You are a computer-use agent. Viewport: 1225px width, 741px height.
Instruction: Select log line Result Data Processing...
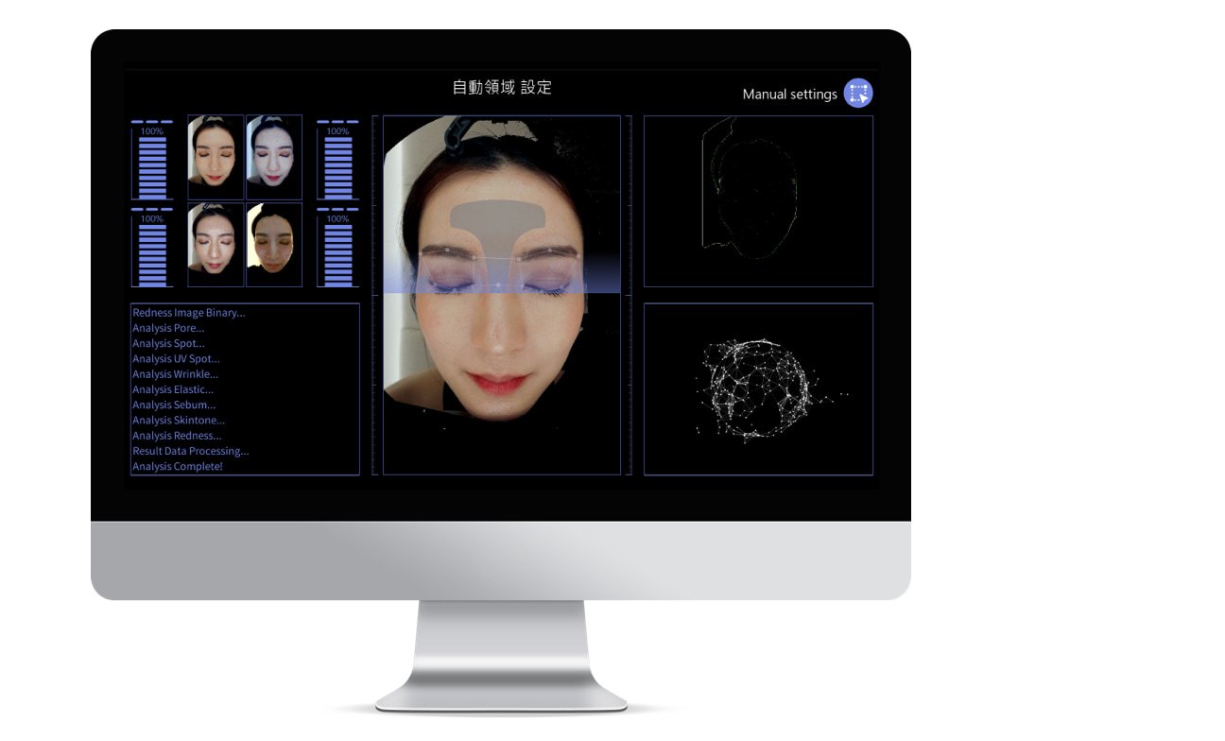click(x=191, y=451)
